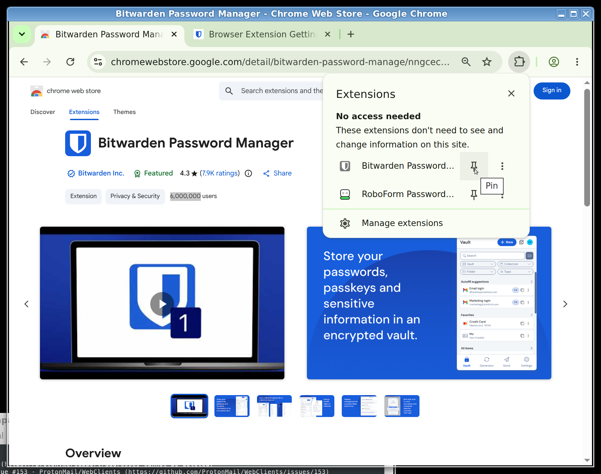Select the 'Sync unlimited passwords' thumbnail
This screenshot has width=601, height=474.
[274, 406]
